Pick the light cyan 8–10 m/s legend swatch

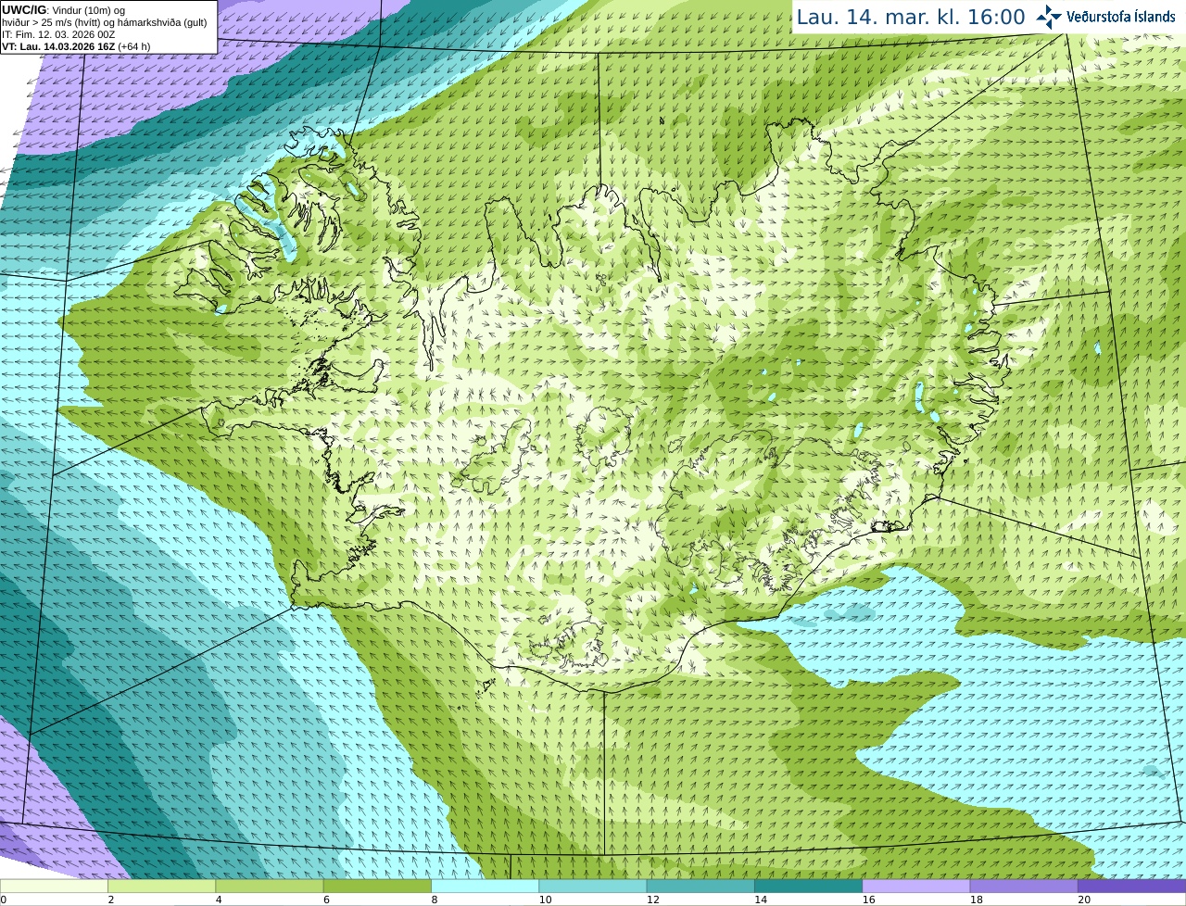point(485,887)
